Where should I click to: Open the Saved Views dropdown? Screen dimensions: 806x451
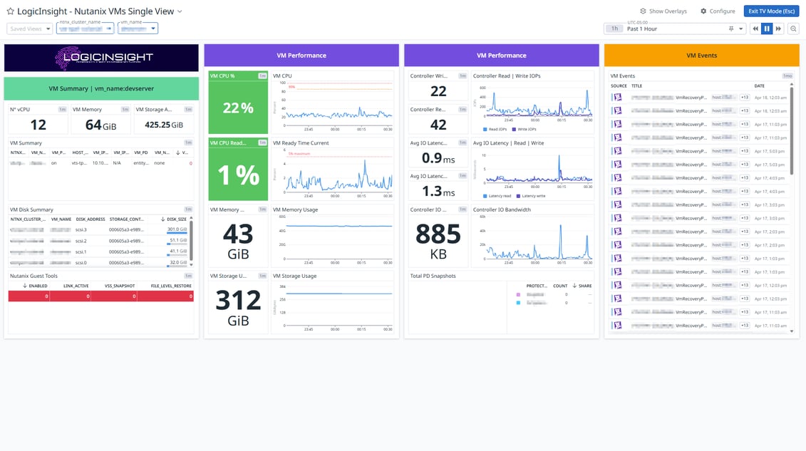(30, 28)
